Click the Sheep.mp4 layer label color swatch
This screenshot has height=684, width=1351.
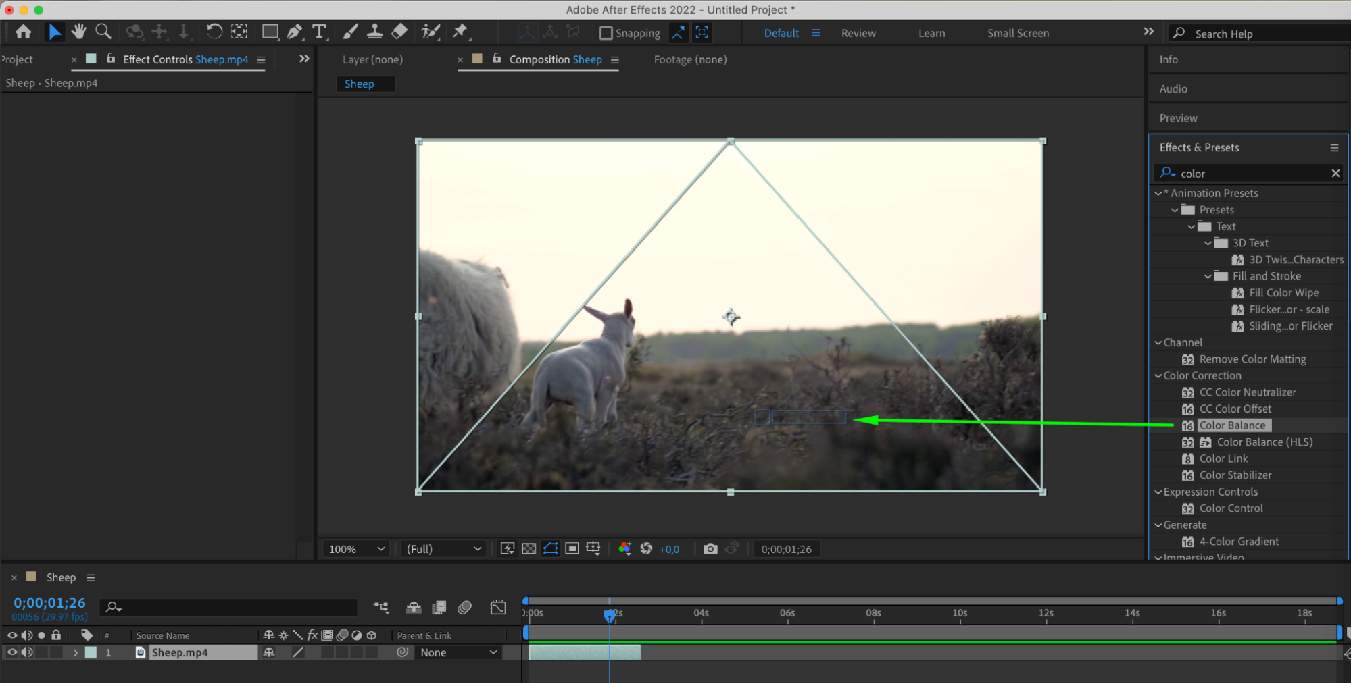pyautogui.click(x=91, y=652)
